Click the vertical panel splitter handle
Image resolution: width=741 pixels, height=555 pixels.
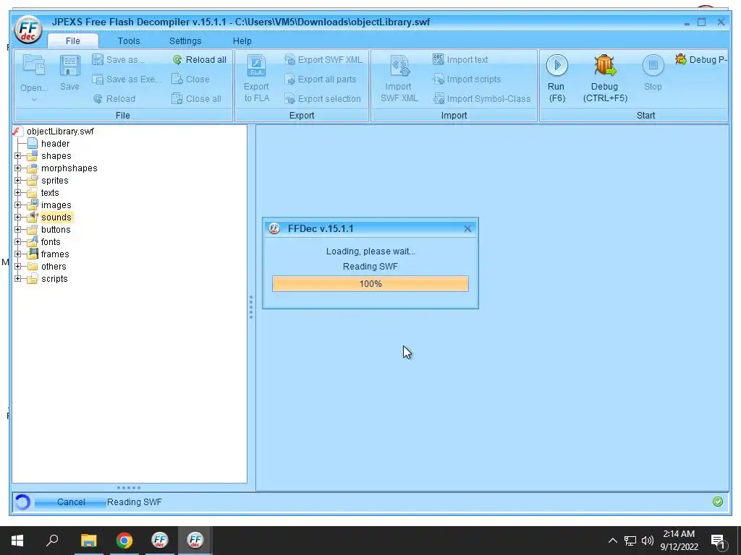pos(251,306)
